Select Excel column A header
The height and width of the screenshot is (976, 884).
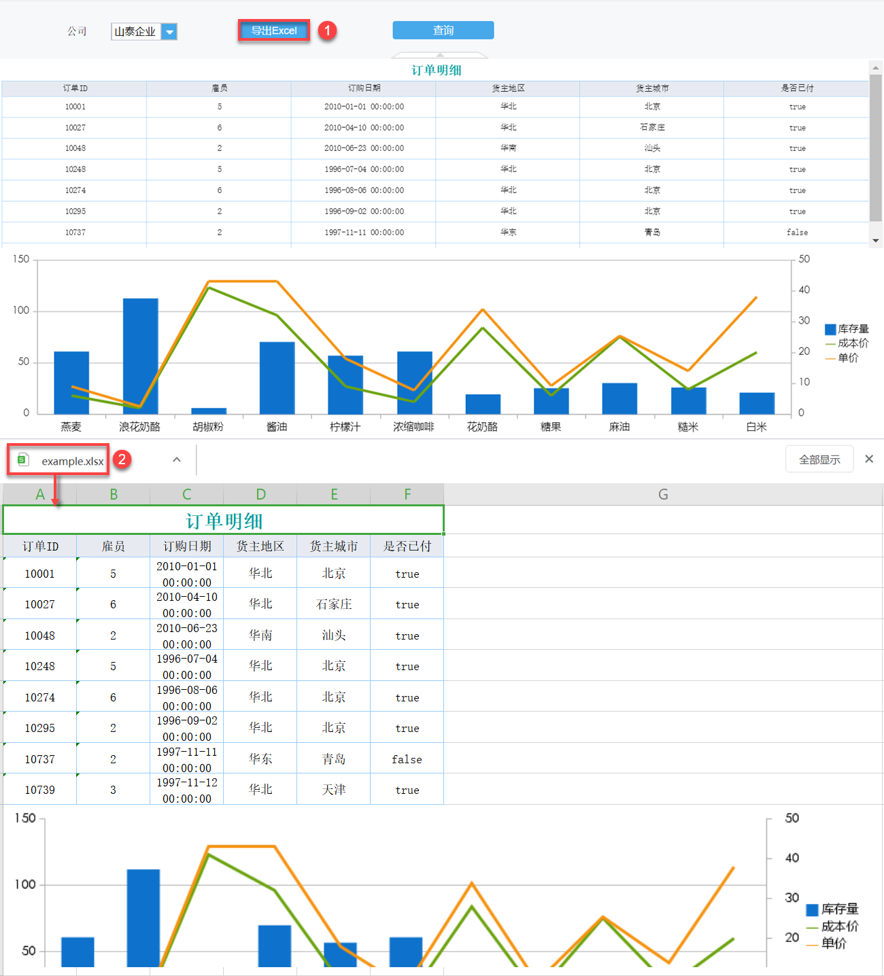(40, 494)
